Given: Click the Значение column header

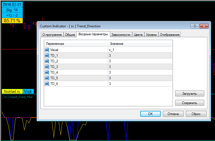Looking at the screenshot, I should pyautogui.click(x=140, y=44).
